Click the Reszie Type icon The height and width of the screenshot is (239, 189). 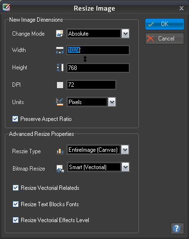(60, 151)
